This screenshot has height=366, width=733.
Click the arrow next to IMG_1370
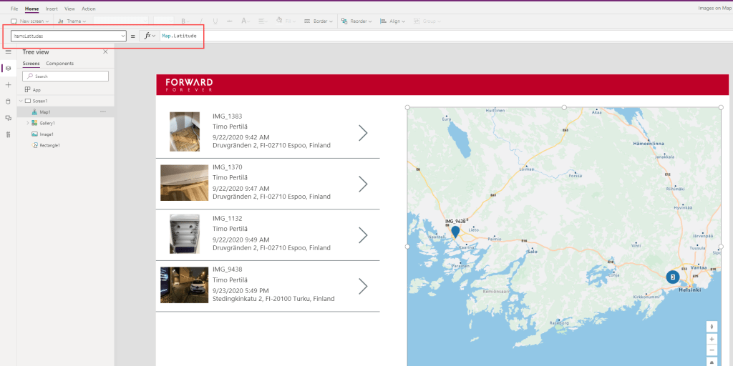coord(363,184)
